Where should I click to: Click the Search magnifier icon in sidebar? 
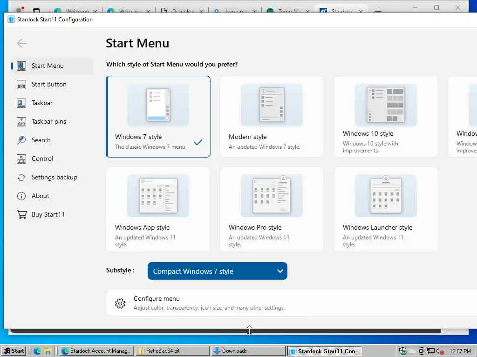tap(21, 140)
